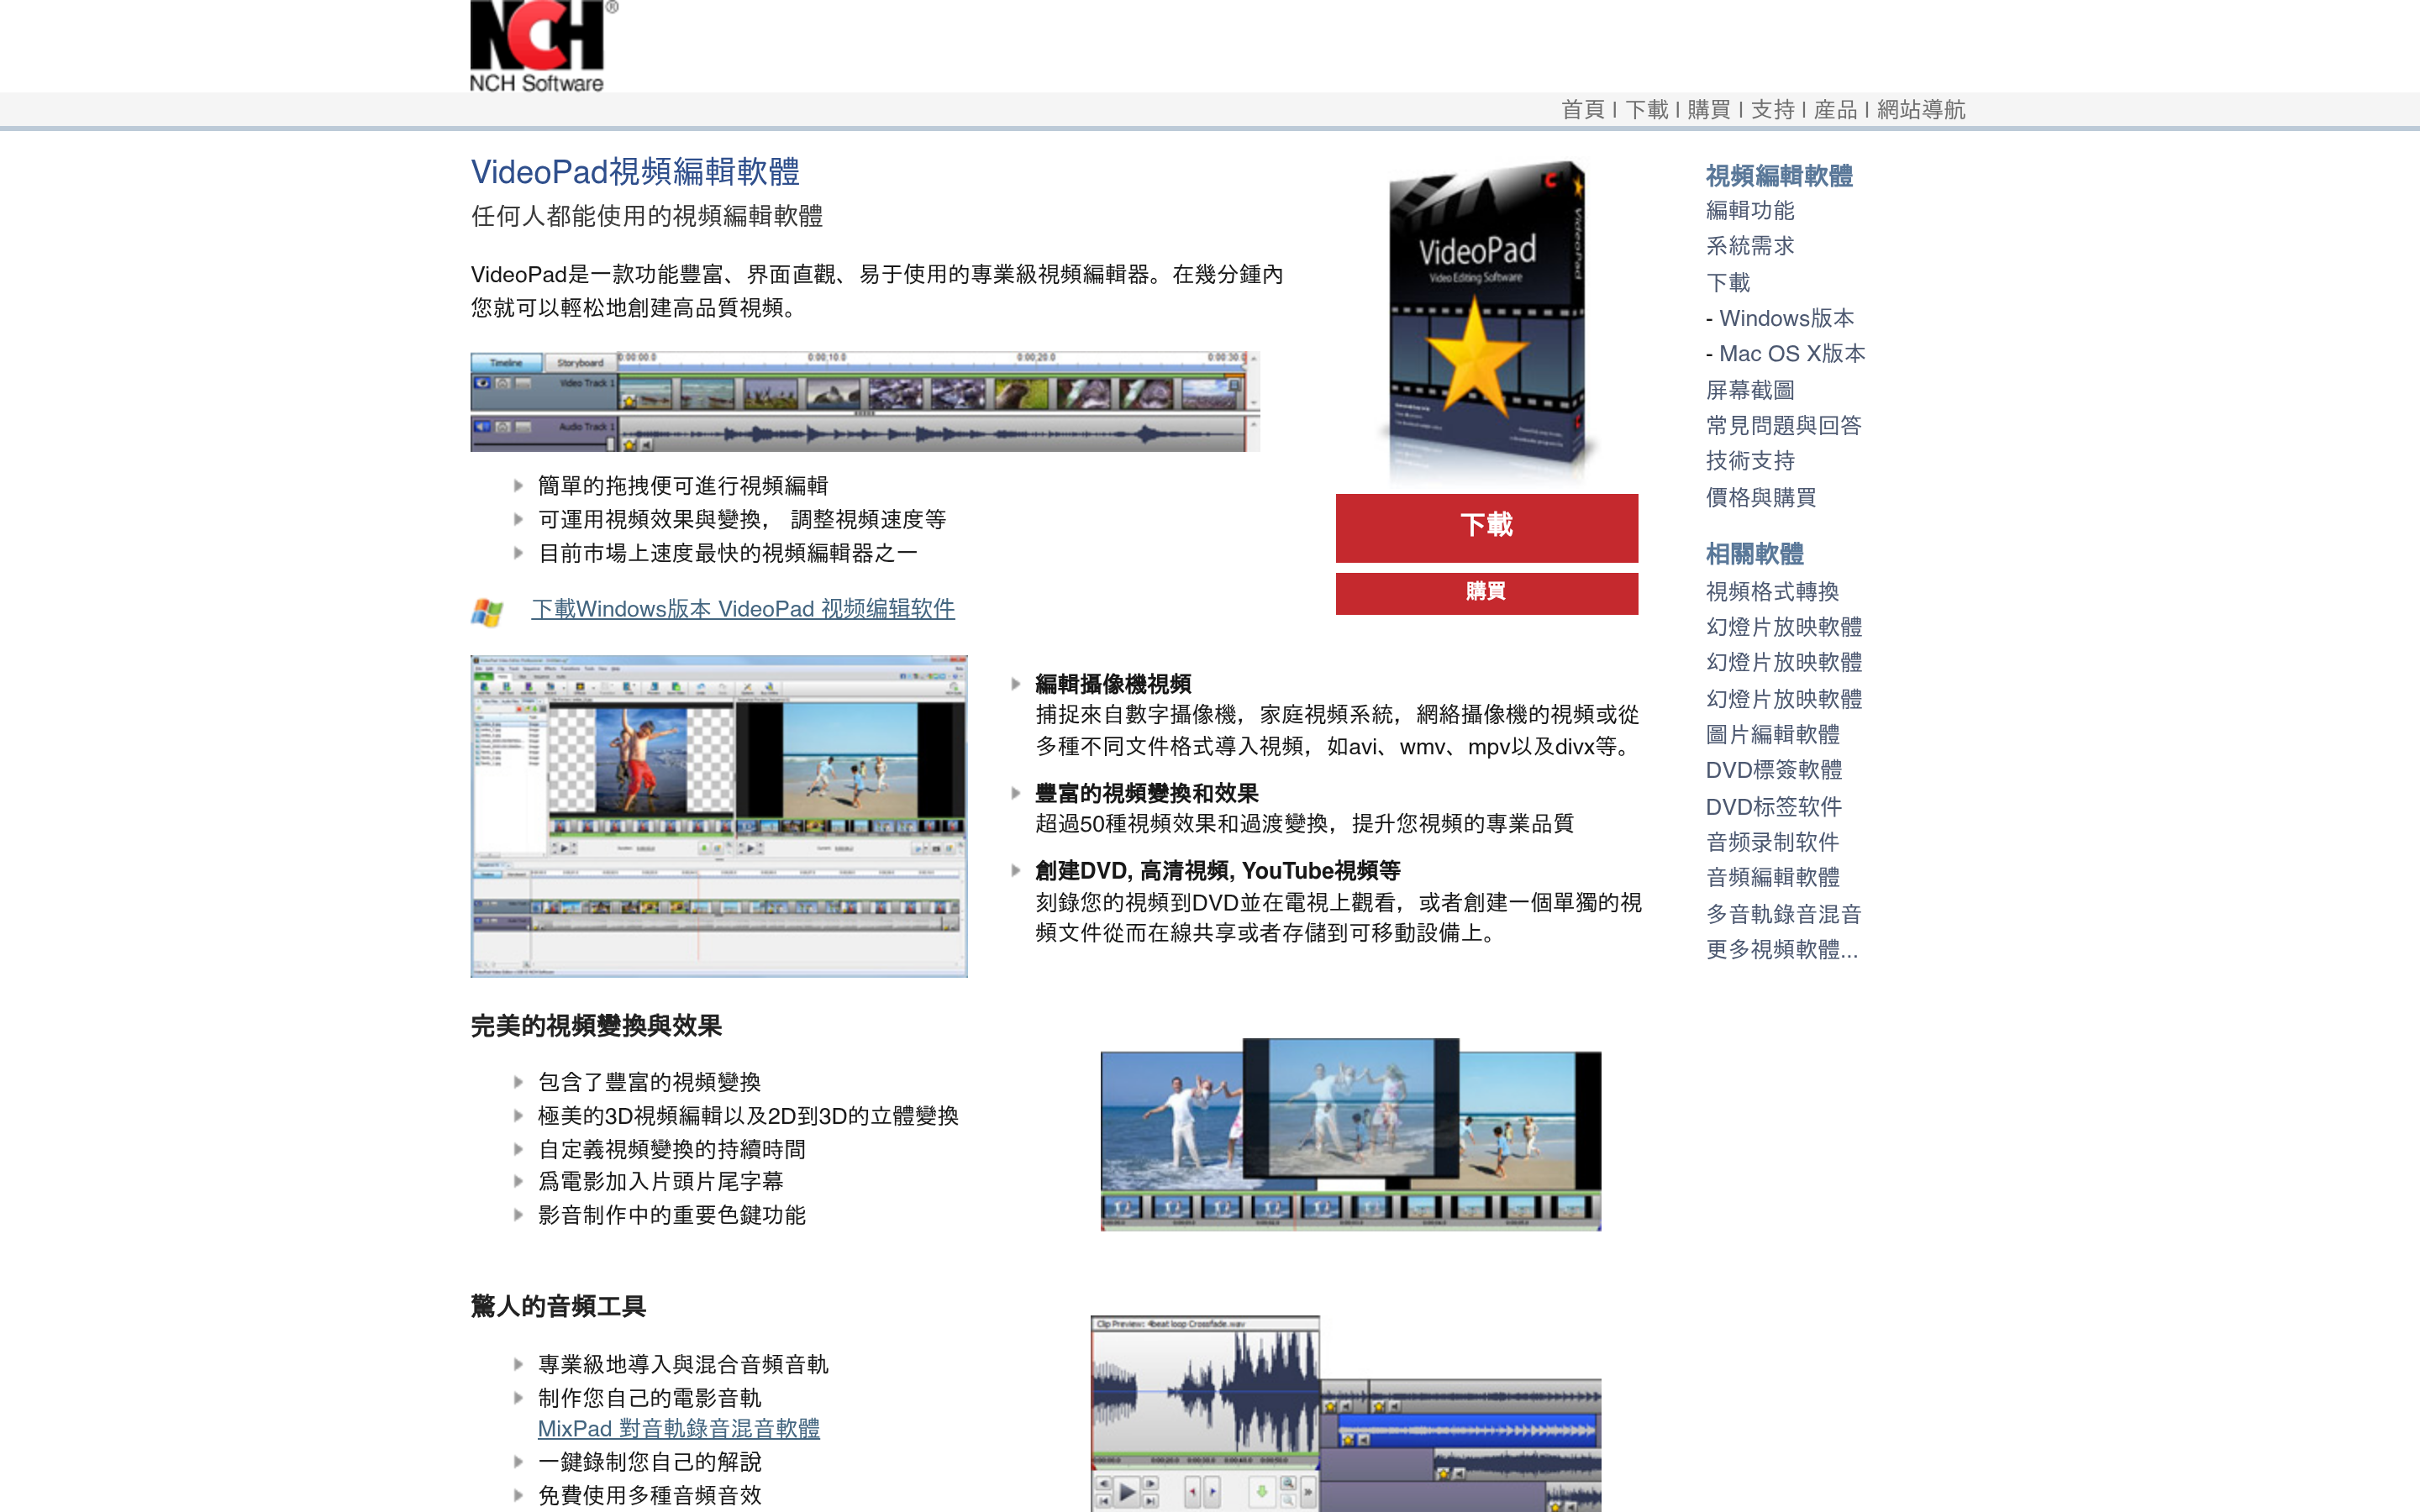Open 多音軌錄音混音 sidebar link
2420x1512 pixels.
tap(1784, 914)
